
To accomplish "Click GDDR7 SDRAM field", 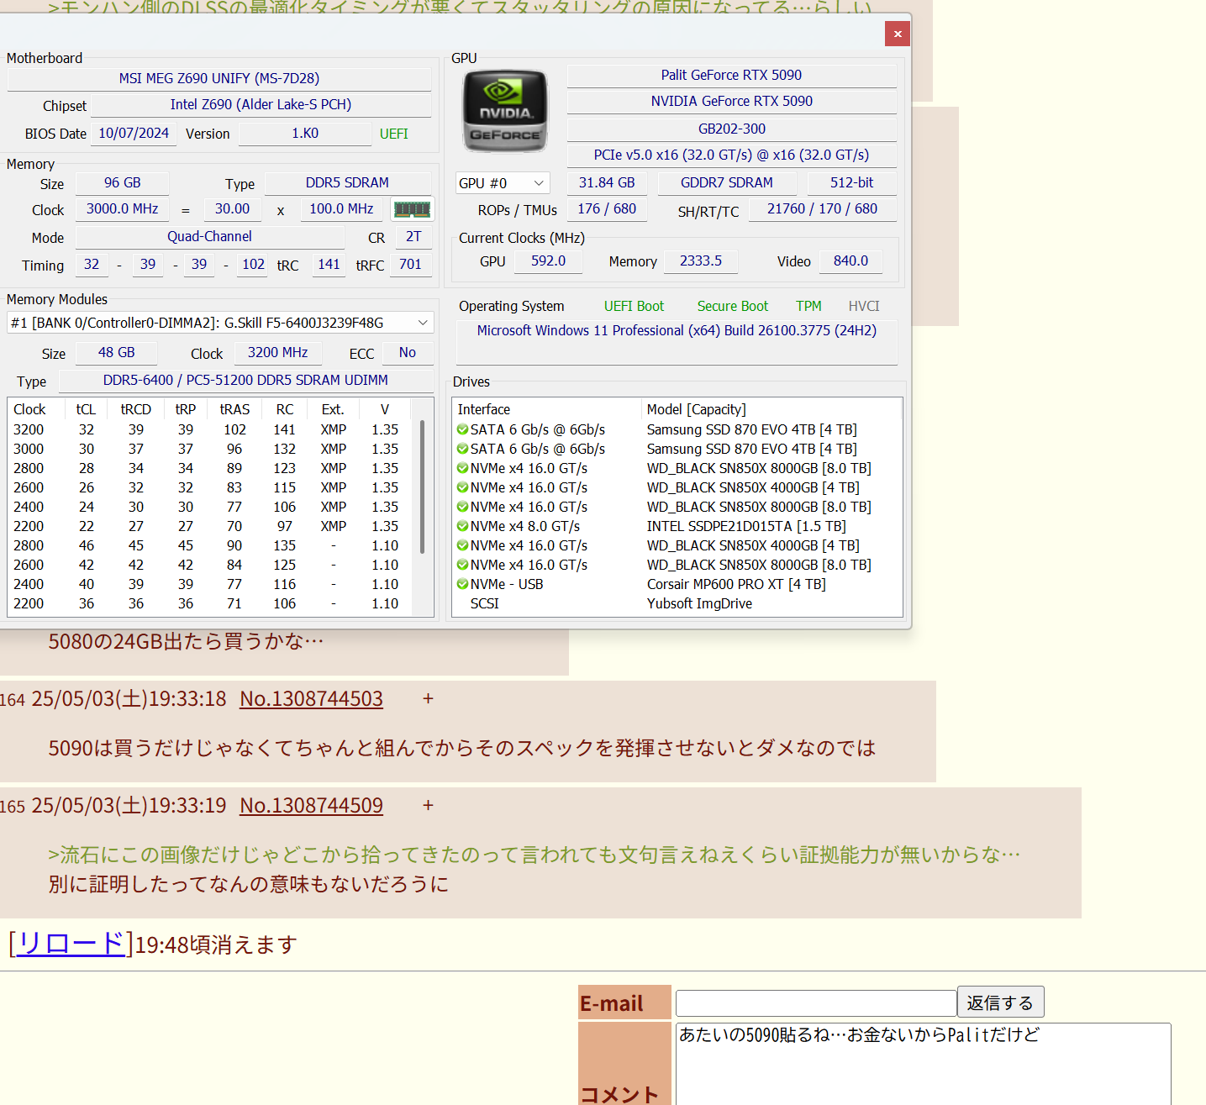I will (727, 182).
